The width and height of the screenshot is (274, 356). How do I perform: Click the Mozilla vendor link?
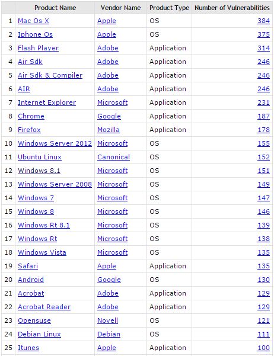click(109, 130)
